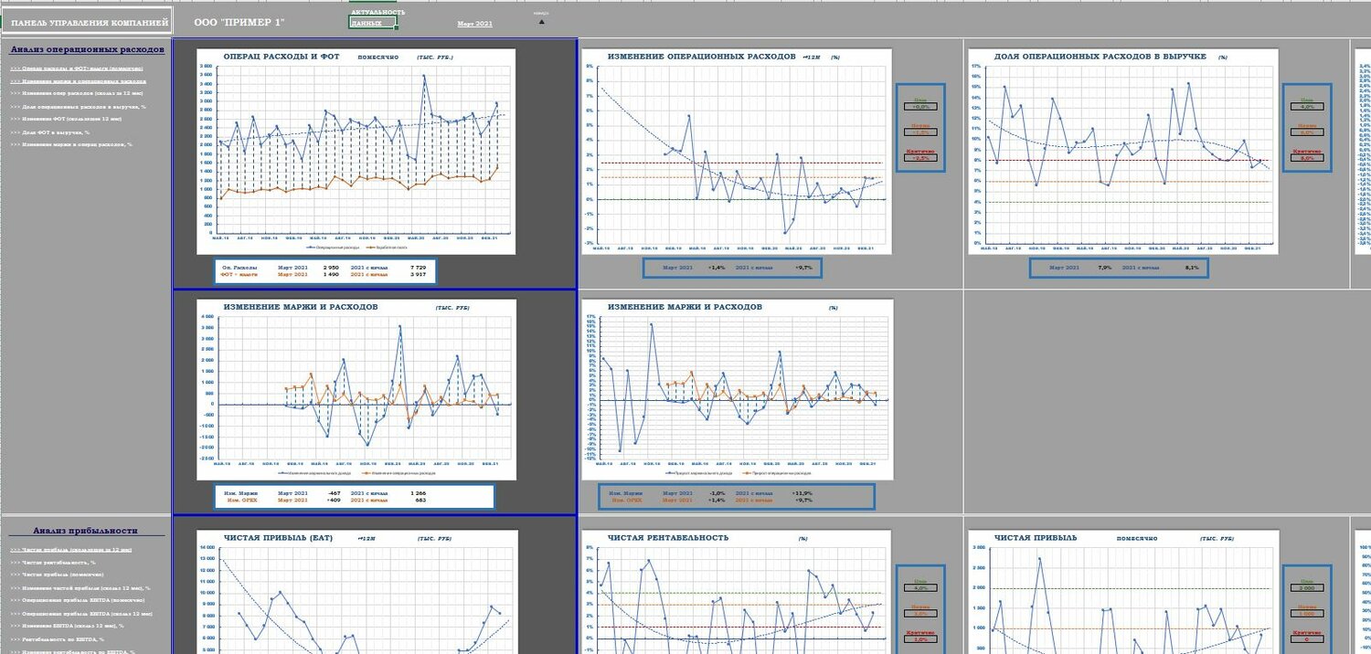Image resolution: width=1371 pixels, height=654 pixels.
Task: Click the «2021 с начала» value 3 917
Action: (417, 274)
